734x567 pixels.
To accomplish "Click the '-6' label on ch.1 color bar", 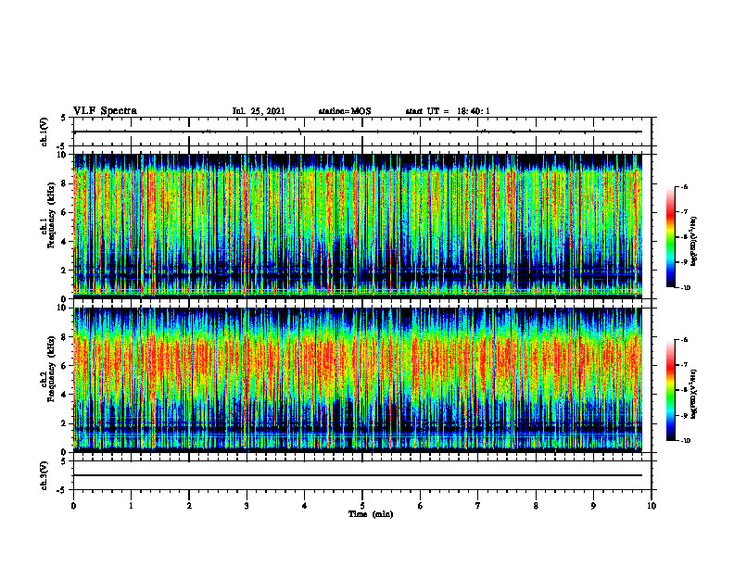I will [685, 187].
